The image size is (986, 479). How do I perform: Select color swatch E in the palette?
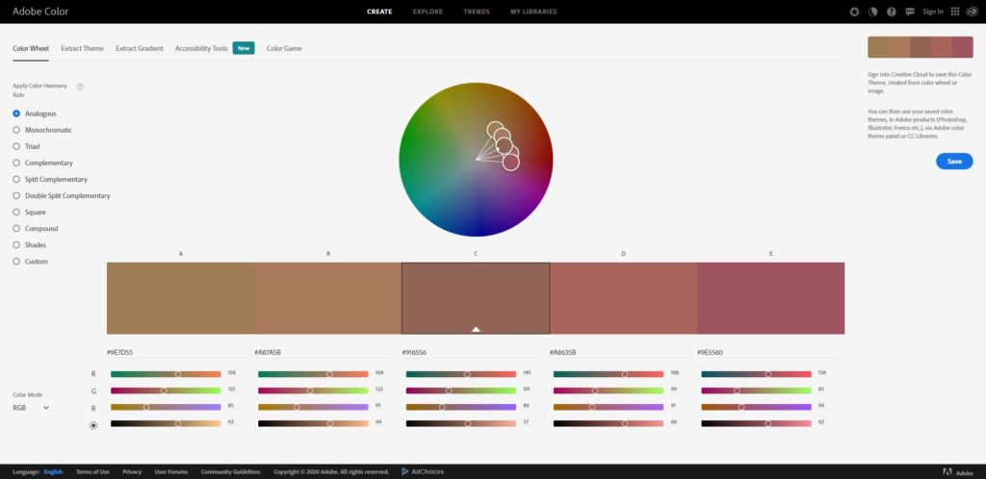(x=770, y=298)
